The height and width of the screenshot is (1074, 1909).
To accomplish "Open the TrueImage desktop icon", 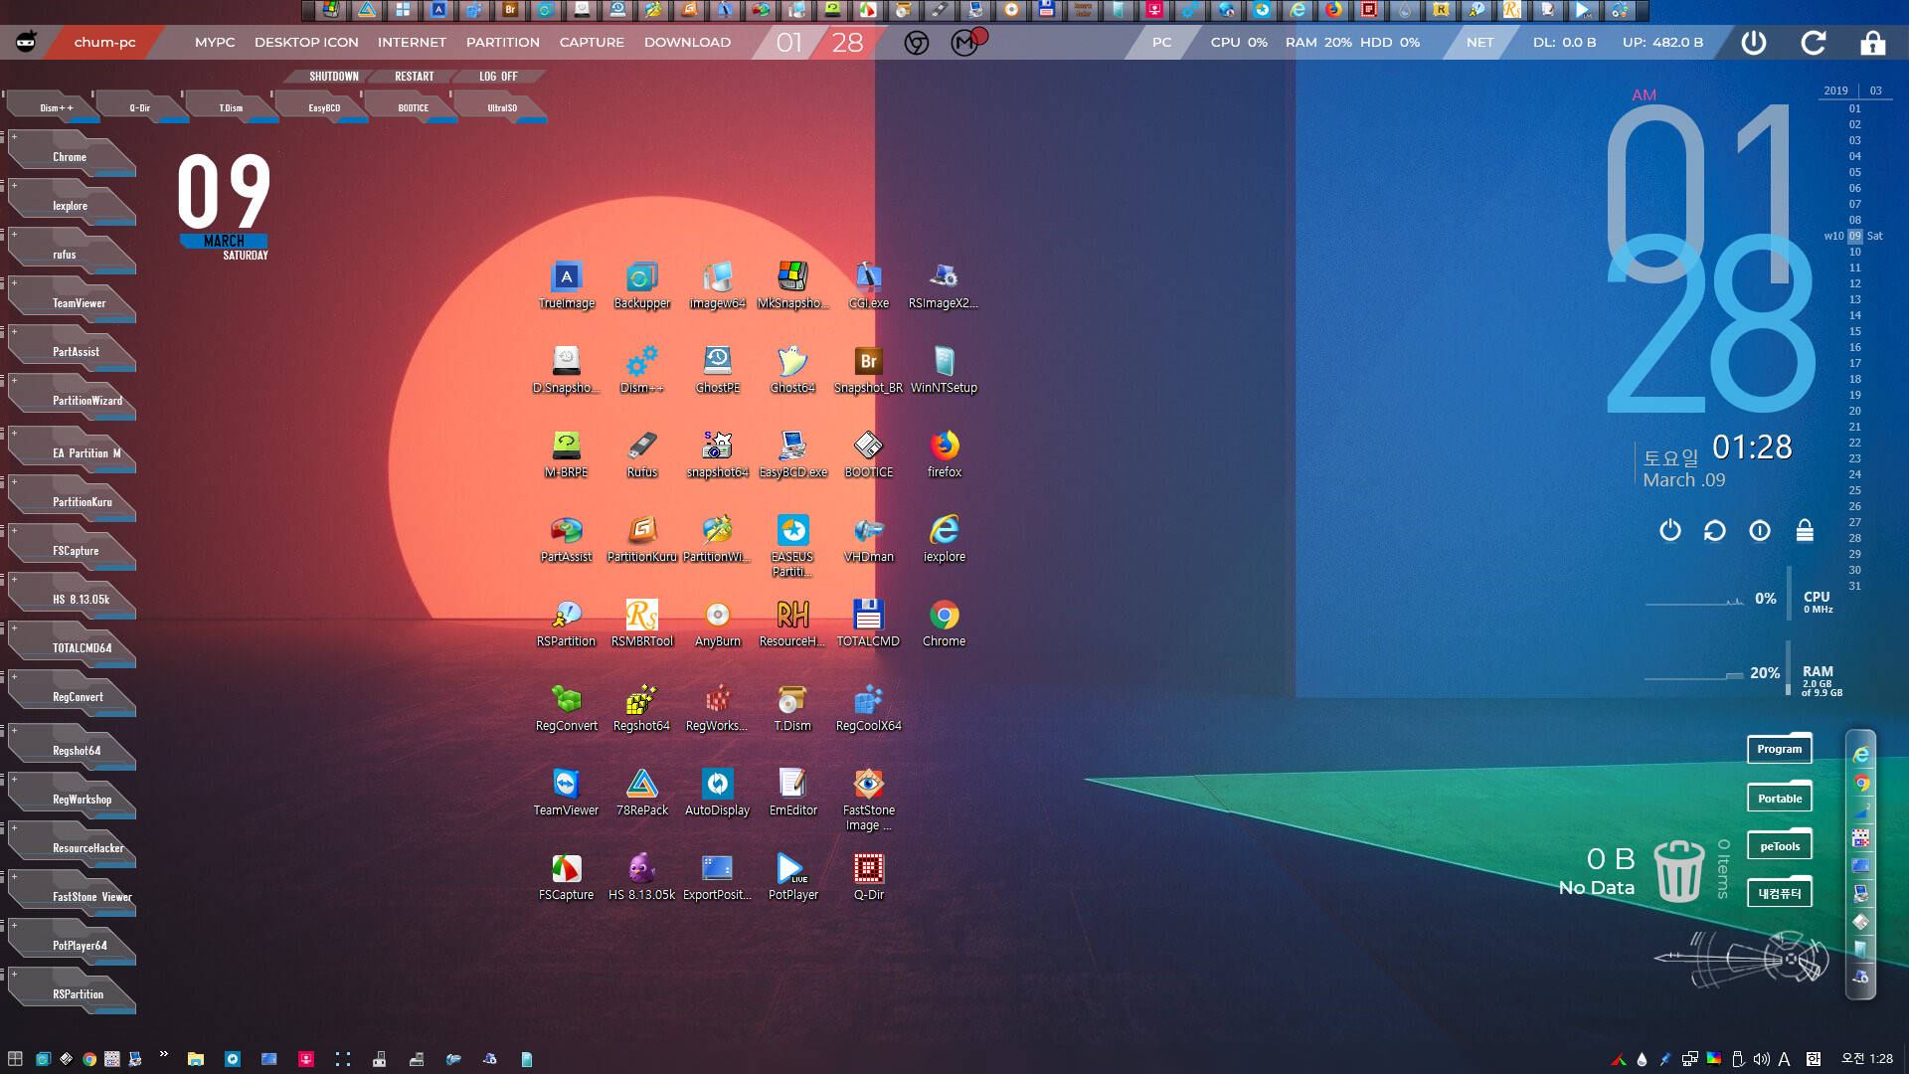I will [566, 285].
